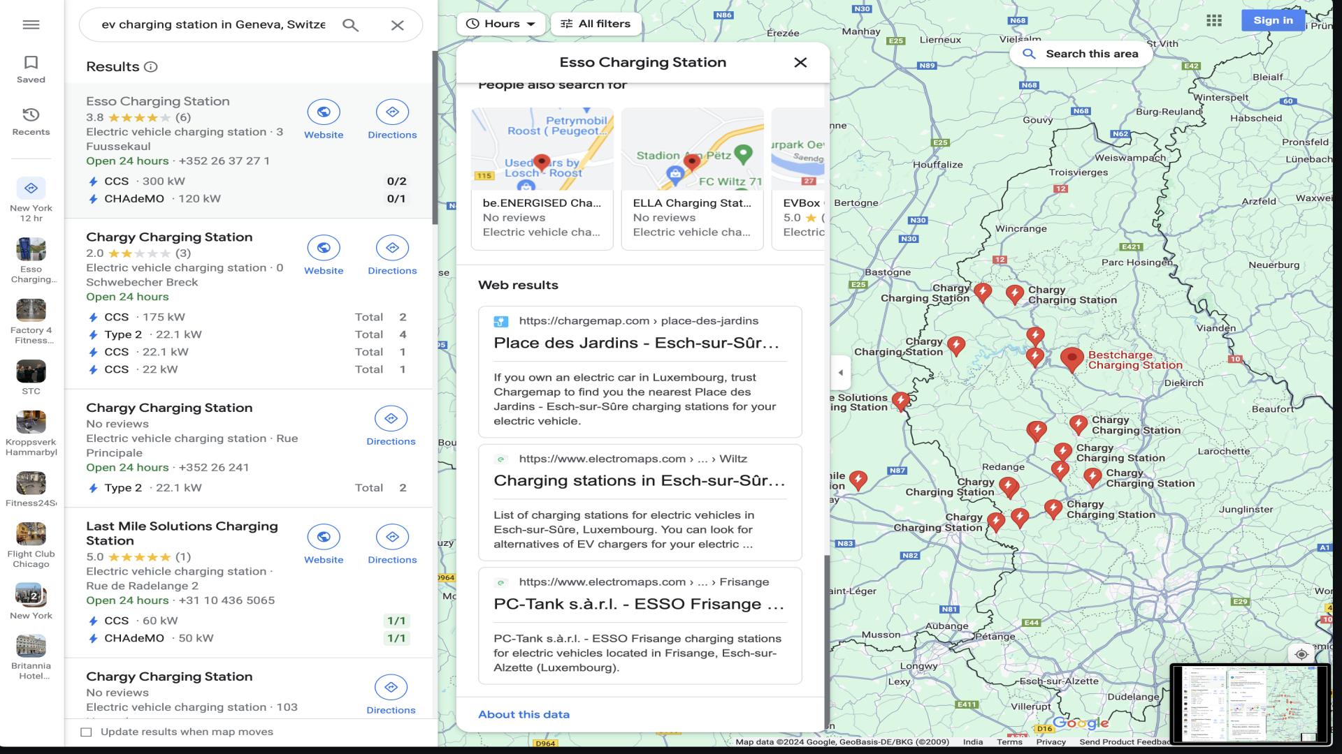Sign in to Google account
The width and height of the screenshot is (1342, 754).
pos(1273,20)
